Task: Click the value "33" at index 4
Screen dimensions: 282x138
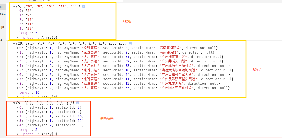Action: [x=29, y=28]
